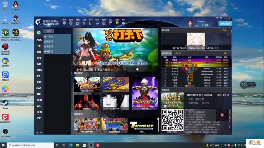The height and width of the screenshot is (148, 264).
Task: Open the 商城 shop icon in top toolbar
Action: (x=64, y=23)
